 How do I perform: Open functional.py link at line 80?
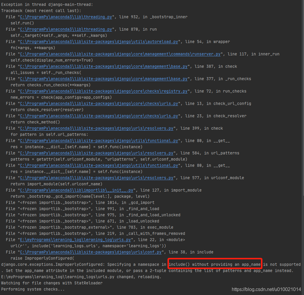tap(99, 141)
